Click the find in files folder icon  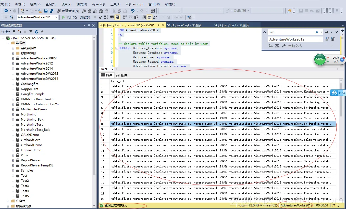point(289,11)
